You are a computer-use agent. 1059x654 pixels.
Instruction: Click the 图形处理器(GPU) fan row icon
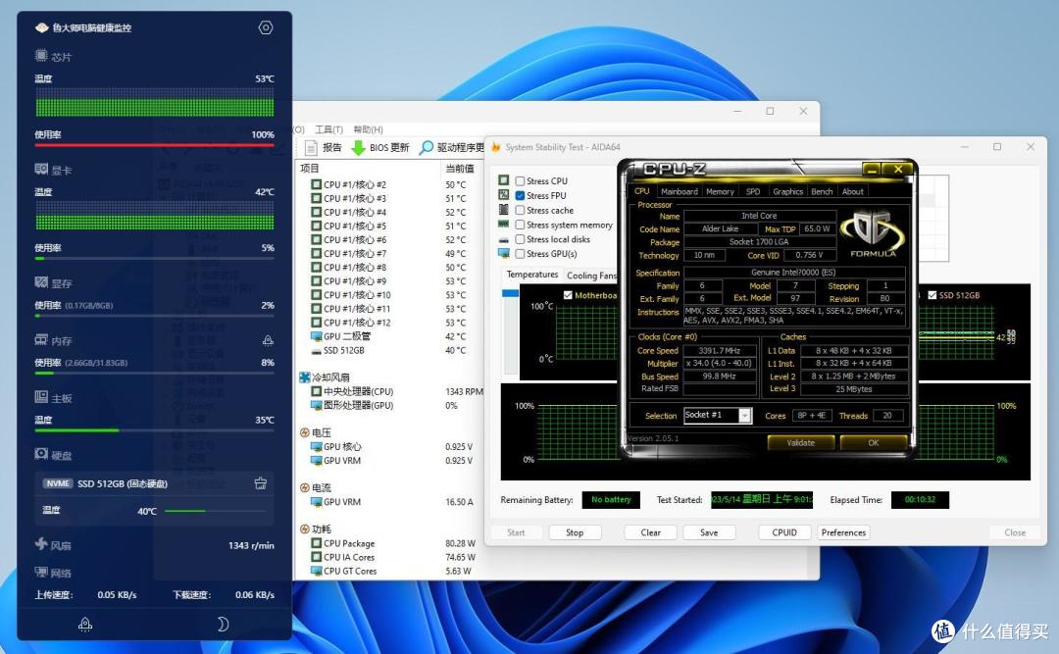tap(316, 405)
